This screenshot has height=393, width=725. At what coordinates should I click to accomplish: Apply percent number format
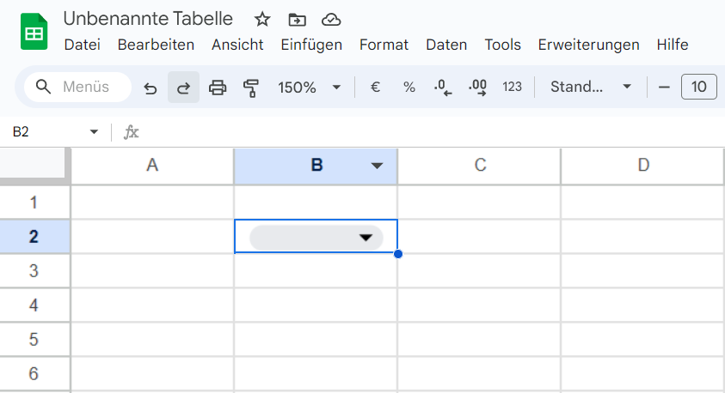tap(409, 87)
